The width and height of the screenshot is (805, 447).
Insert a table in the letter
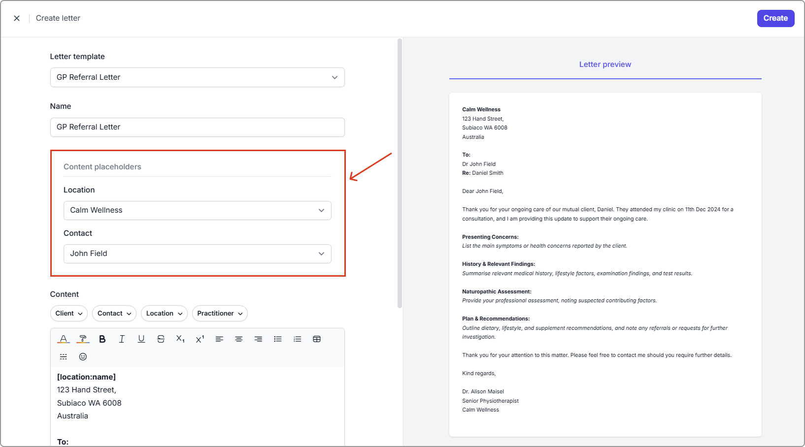coord(317,339)
